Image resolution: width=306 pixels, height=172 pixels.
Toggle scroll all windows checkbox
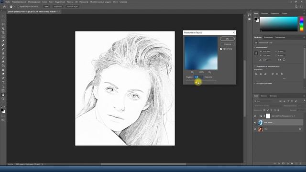point(18,7)
